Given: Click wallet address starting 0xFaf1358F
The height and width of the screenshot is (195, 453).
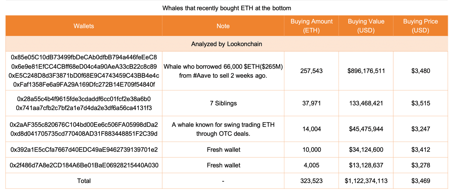Looking at the screenshot, I should pyautogui.click(x=84, y=85).
